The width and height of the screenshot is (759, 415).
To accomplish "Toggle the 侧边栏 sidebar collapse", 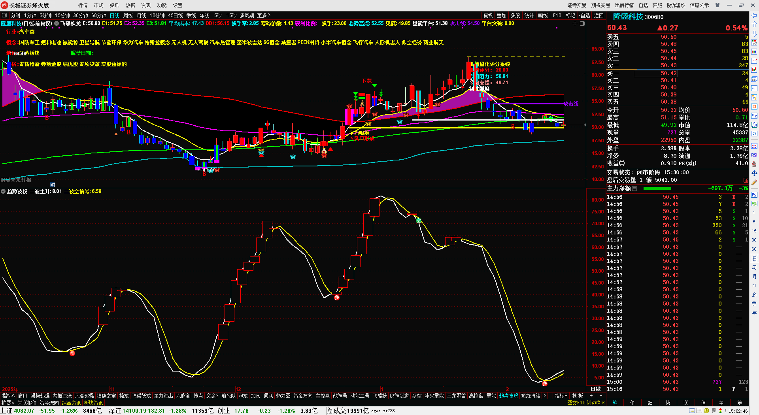I will [597, 403].
